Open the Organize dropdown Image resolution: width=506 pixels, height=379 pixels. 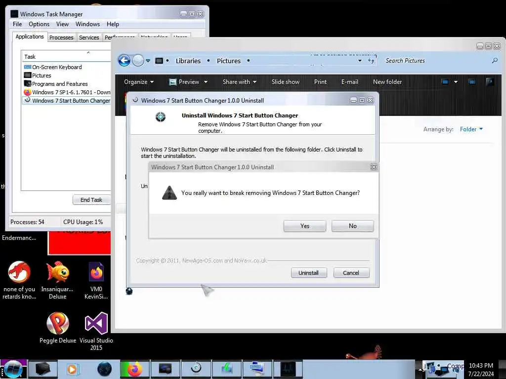coord(139,82)
